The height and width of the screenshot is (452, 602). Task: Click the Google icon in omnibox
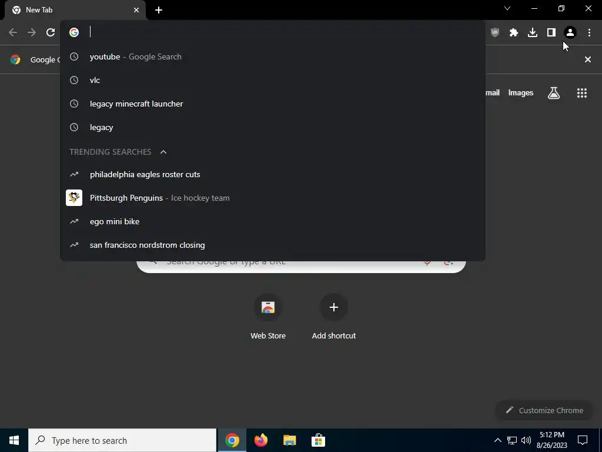point(74,32)
